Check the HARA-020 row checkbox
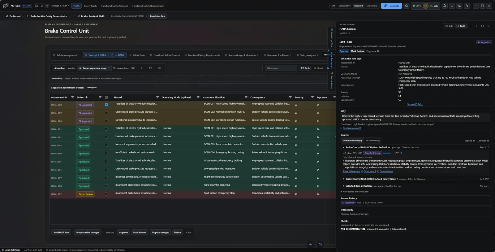 pos(106,121)
